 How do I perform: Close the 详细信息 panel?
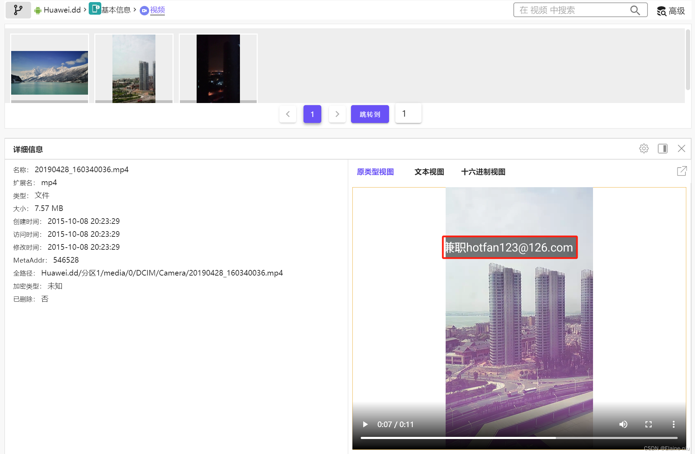[x=681, y=149]
